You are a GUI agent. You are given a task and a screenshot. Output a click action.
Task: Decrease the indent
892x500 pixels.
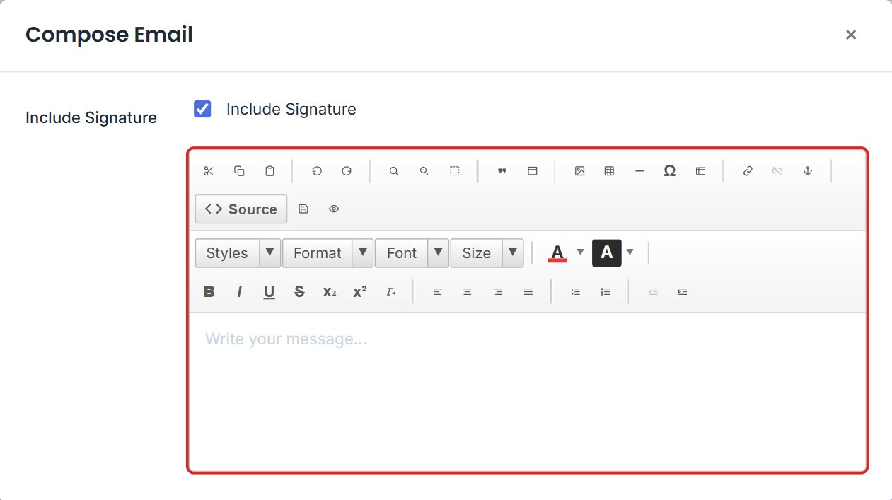coord(653,291)
